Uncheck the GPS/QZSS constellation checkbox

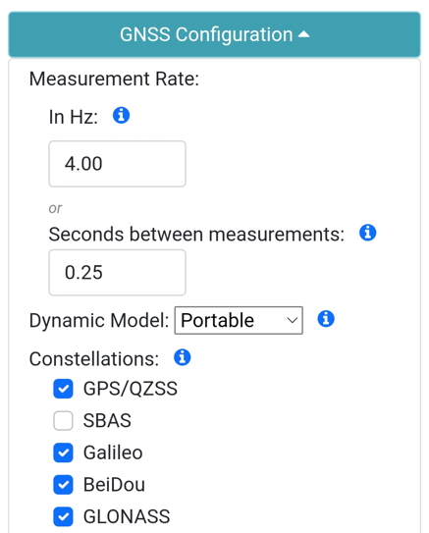[x=63, y=389]
